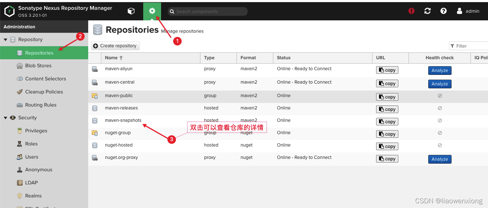This screenshot has width=488, height=208.
Task: Click the health check unavailable icon for maven-releases
Action: coord(440,108)
